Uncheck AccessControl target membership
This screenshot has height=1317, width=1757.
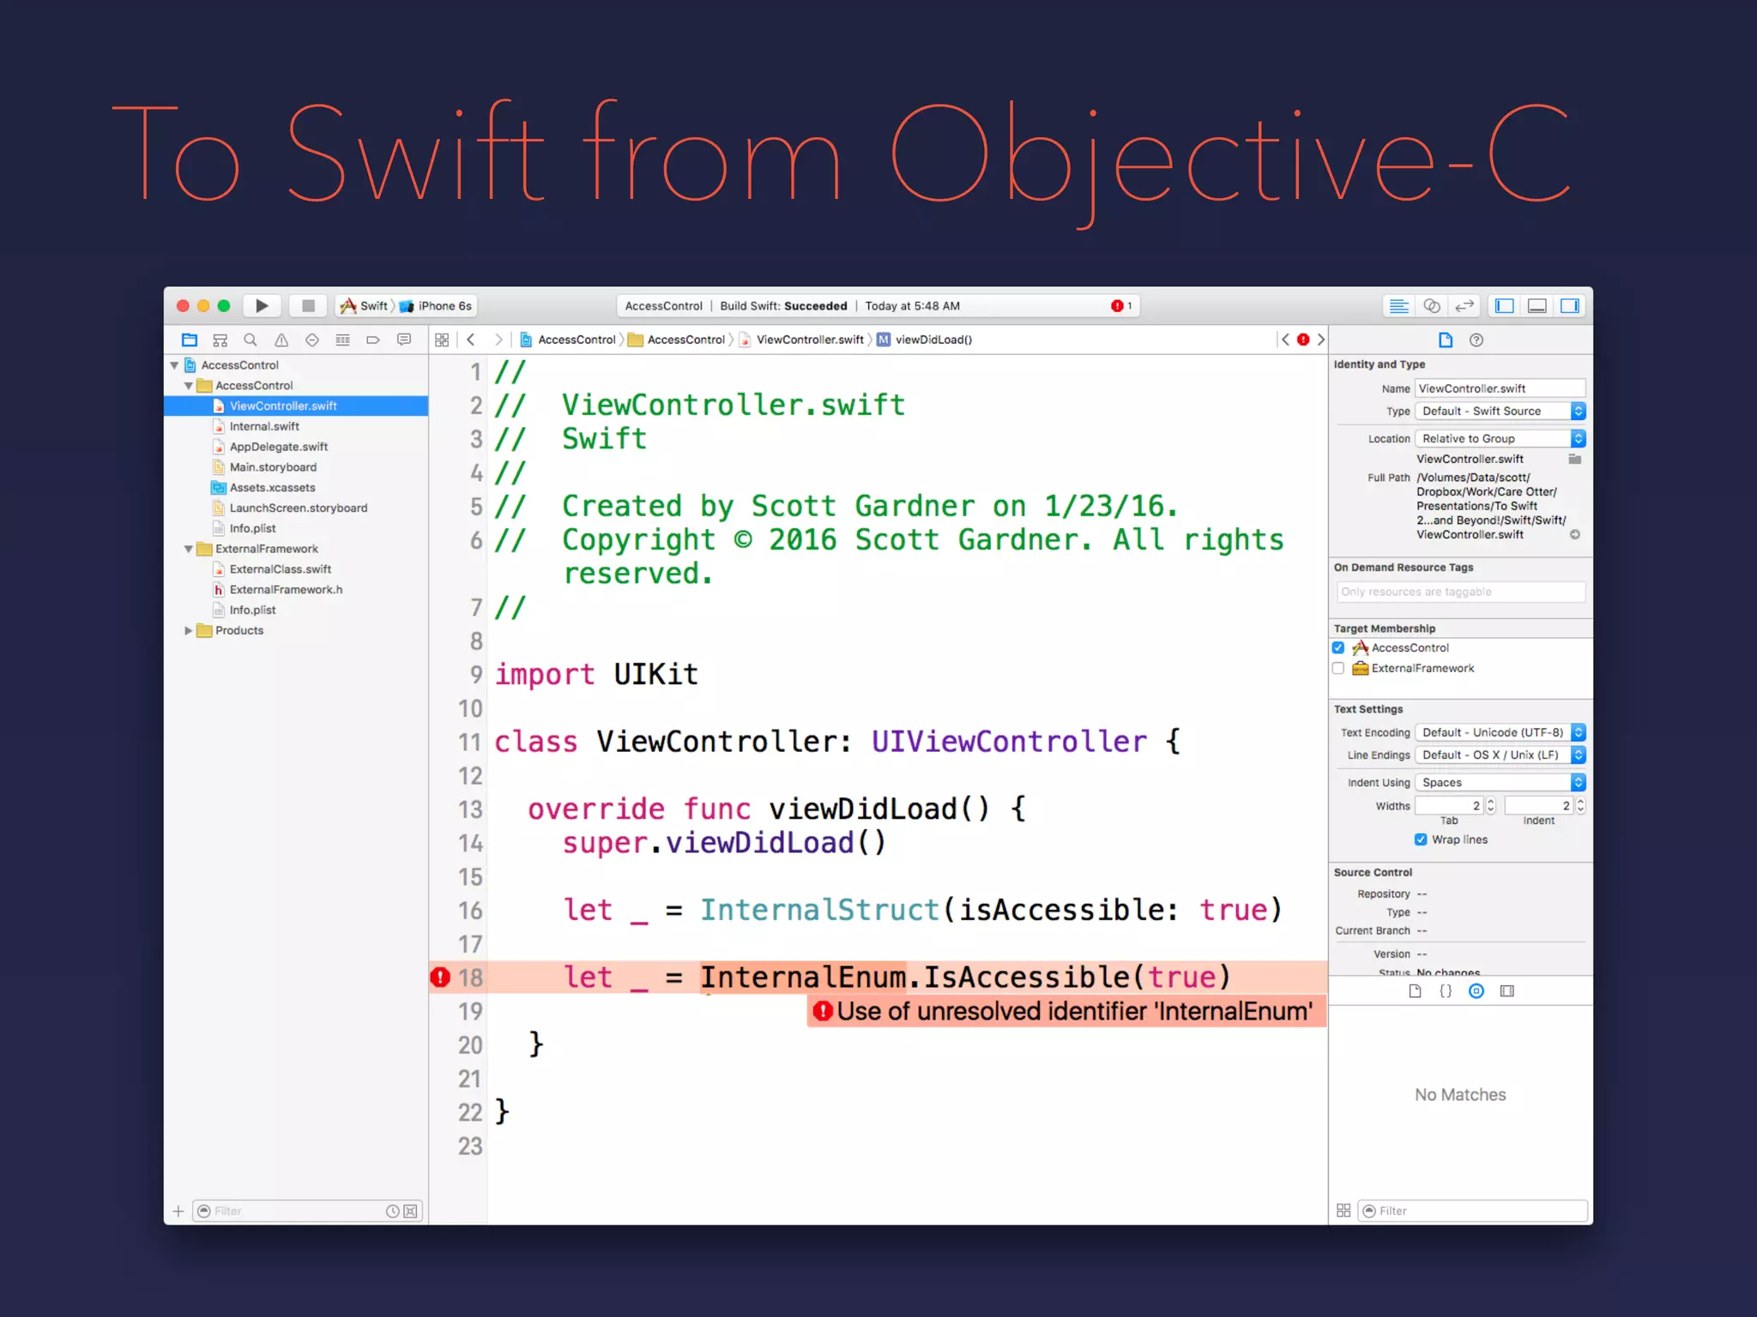click(x=1338, y=648)
